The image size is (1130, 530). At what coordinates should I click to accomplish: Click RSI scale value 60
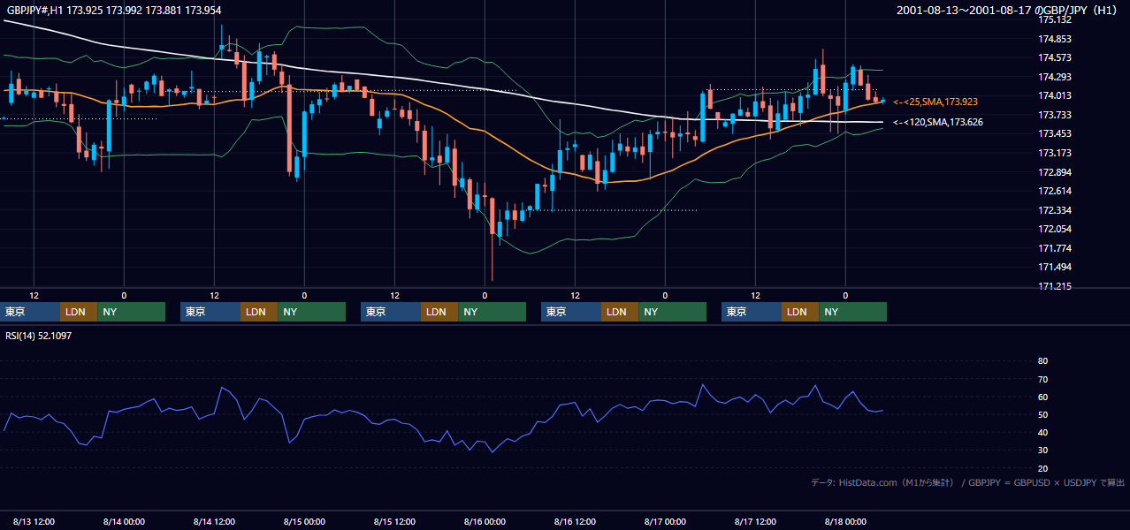[1042, 397]
